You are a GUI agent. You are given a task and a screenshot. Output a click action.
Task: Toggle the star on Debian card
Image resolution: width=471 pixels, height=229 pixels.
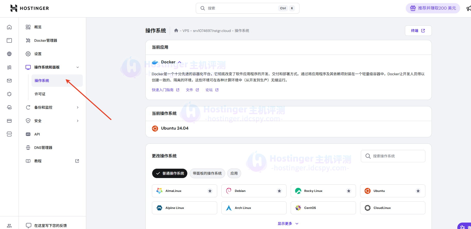(279, 191)
